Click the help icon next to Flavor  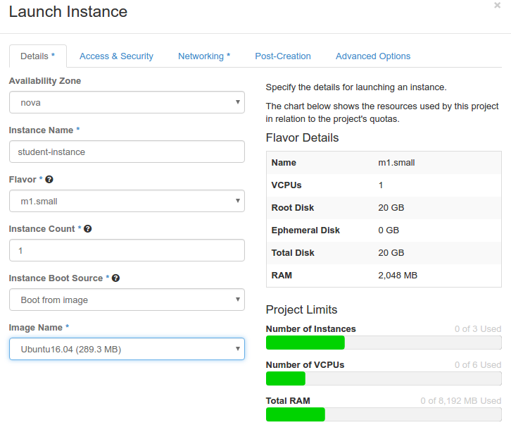[49, 180]
